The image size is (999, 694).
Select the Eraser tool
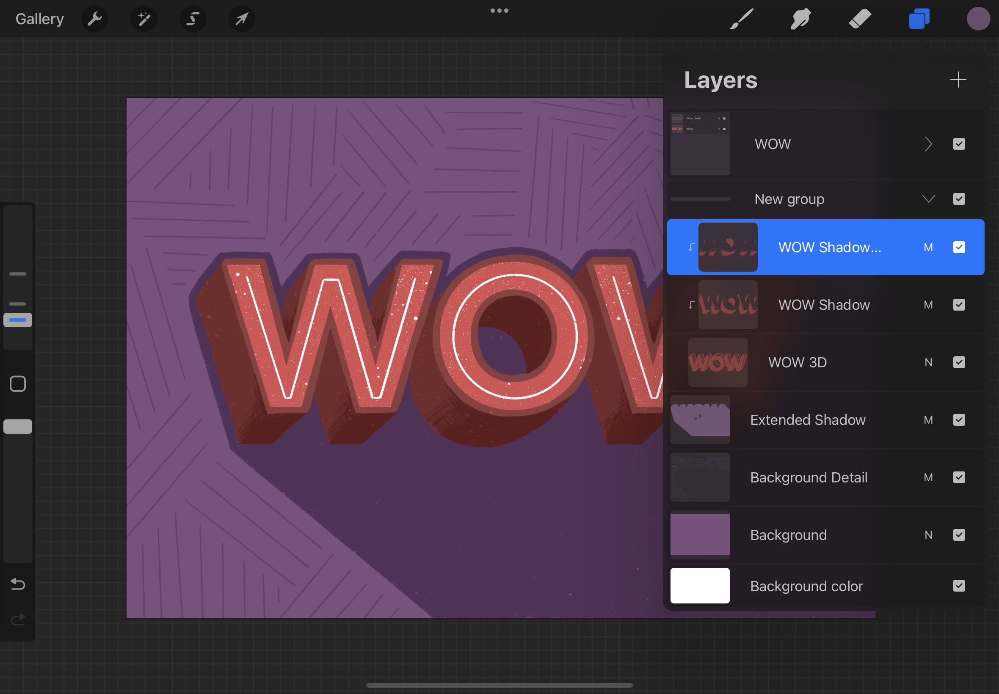859,18
